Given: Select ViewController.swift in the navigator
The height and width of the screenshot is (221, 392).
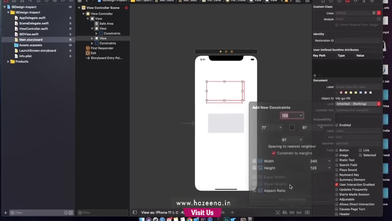Looking at the screenshot, I should [x=33, y=29].
